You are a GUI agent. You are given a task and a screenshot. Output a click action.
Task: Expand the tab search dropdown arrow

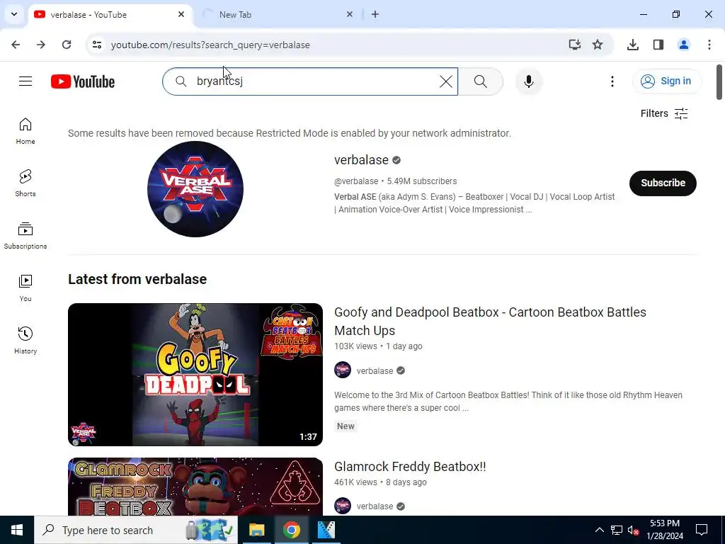(x=14, y=14)
